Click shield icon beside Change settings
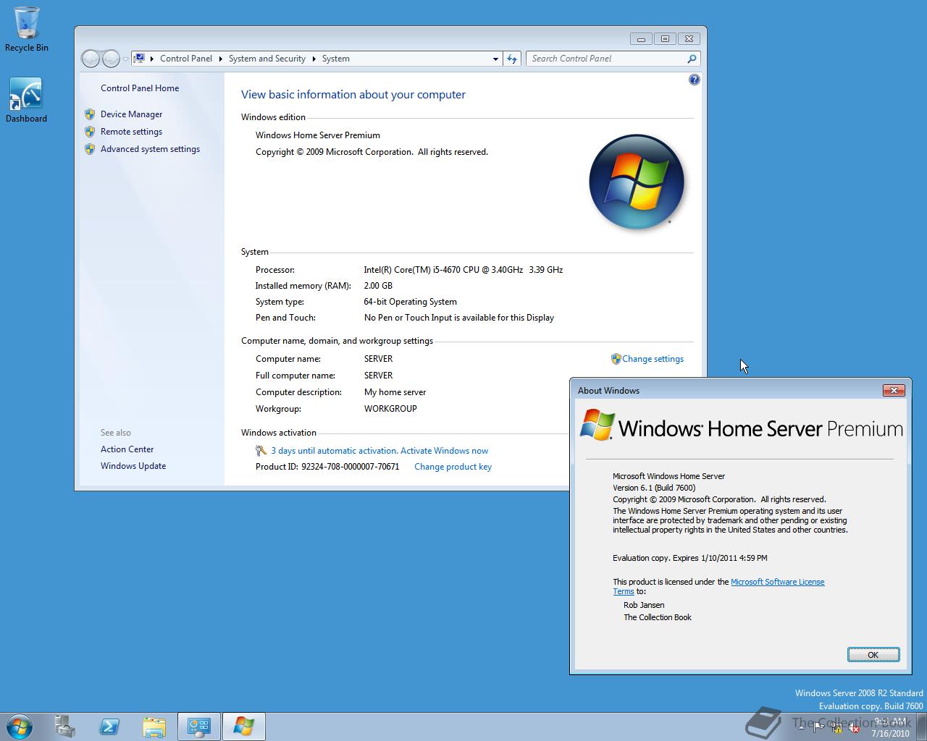Screen dimensions: 927x741 [x=616, y=359]
